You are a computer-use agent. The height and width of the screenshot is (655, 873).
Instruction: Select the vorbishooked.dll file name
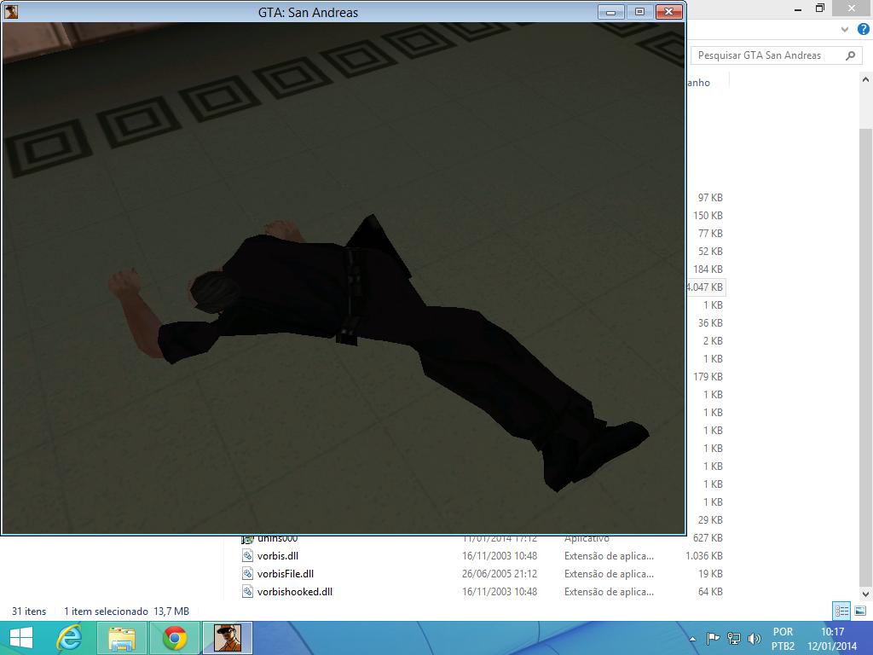[294, 592]
